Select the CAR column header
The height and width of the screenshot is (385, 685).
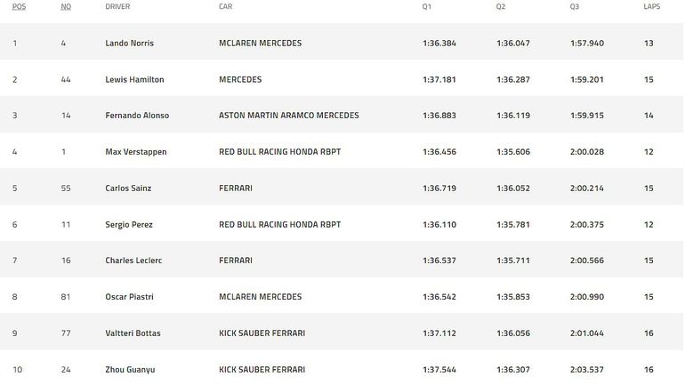(x=225, y=6)
